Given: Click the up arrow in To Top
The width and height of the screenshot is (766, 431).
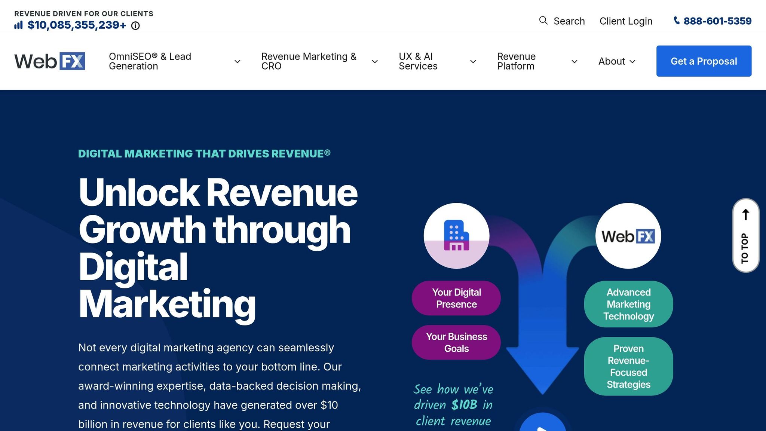Looking at the screenshot, I should pyautogui.click(x=745, y=215).
